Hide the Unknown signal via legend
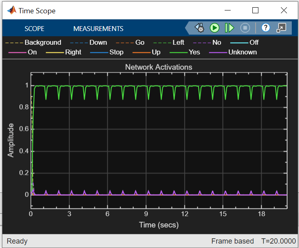The width and height of the screenshot is (299, 248). (242, 52)
